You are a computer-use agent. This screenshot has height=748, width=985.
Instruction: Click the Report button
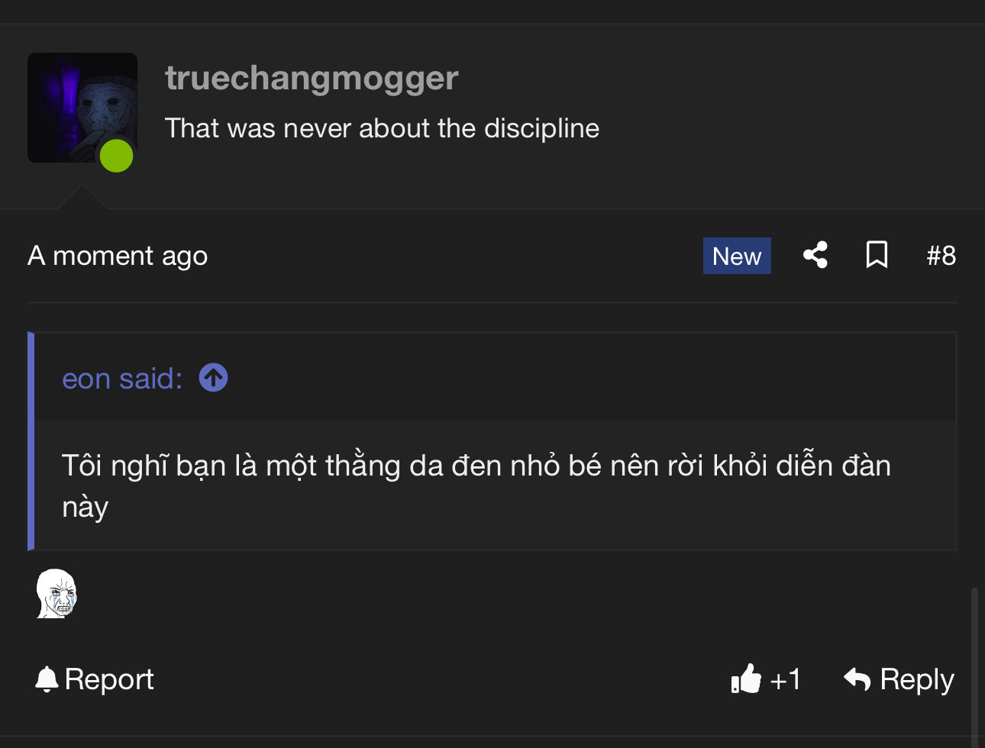95,679
